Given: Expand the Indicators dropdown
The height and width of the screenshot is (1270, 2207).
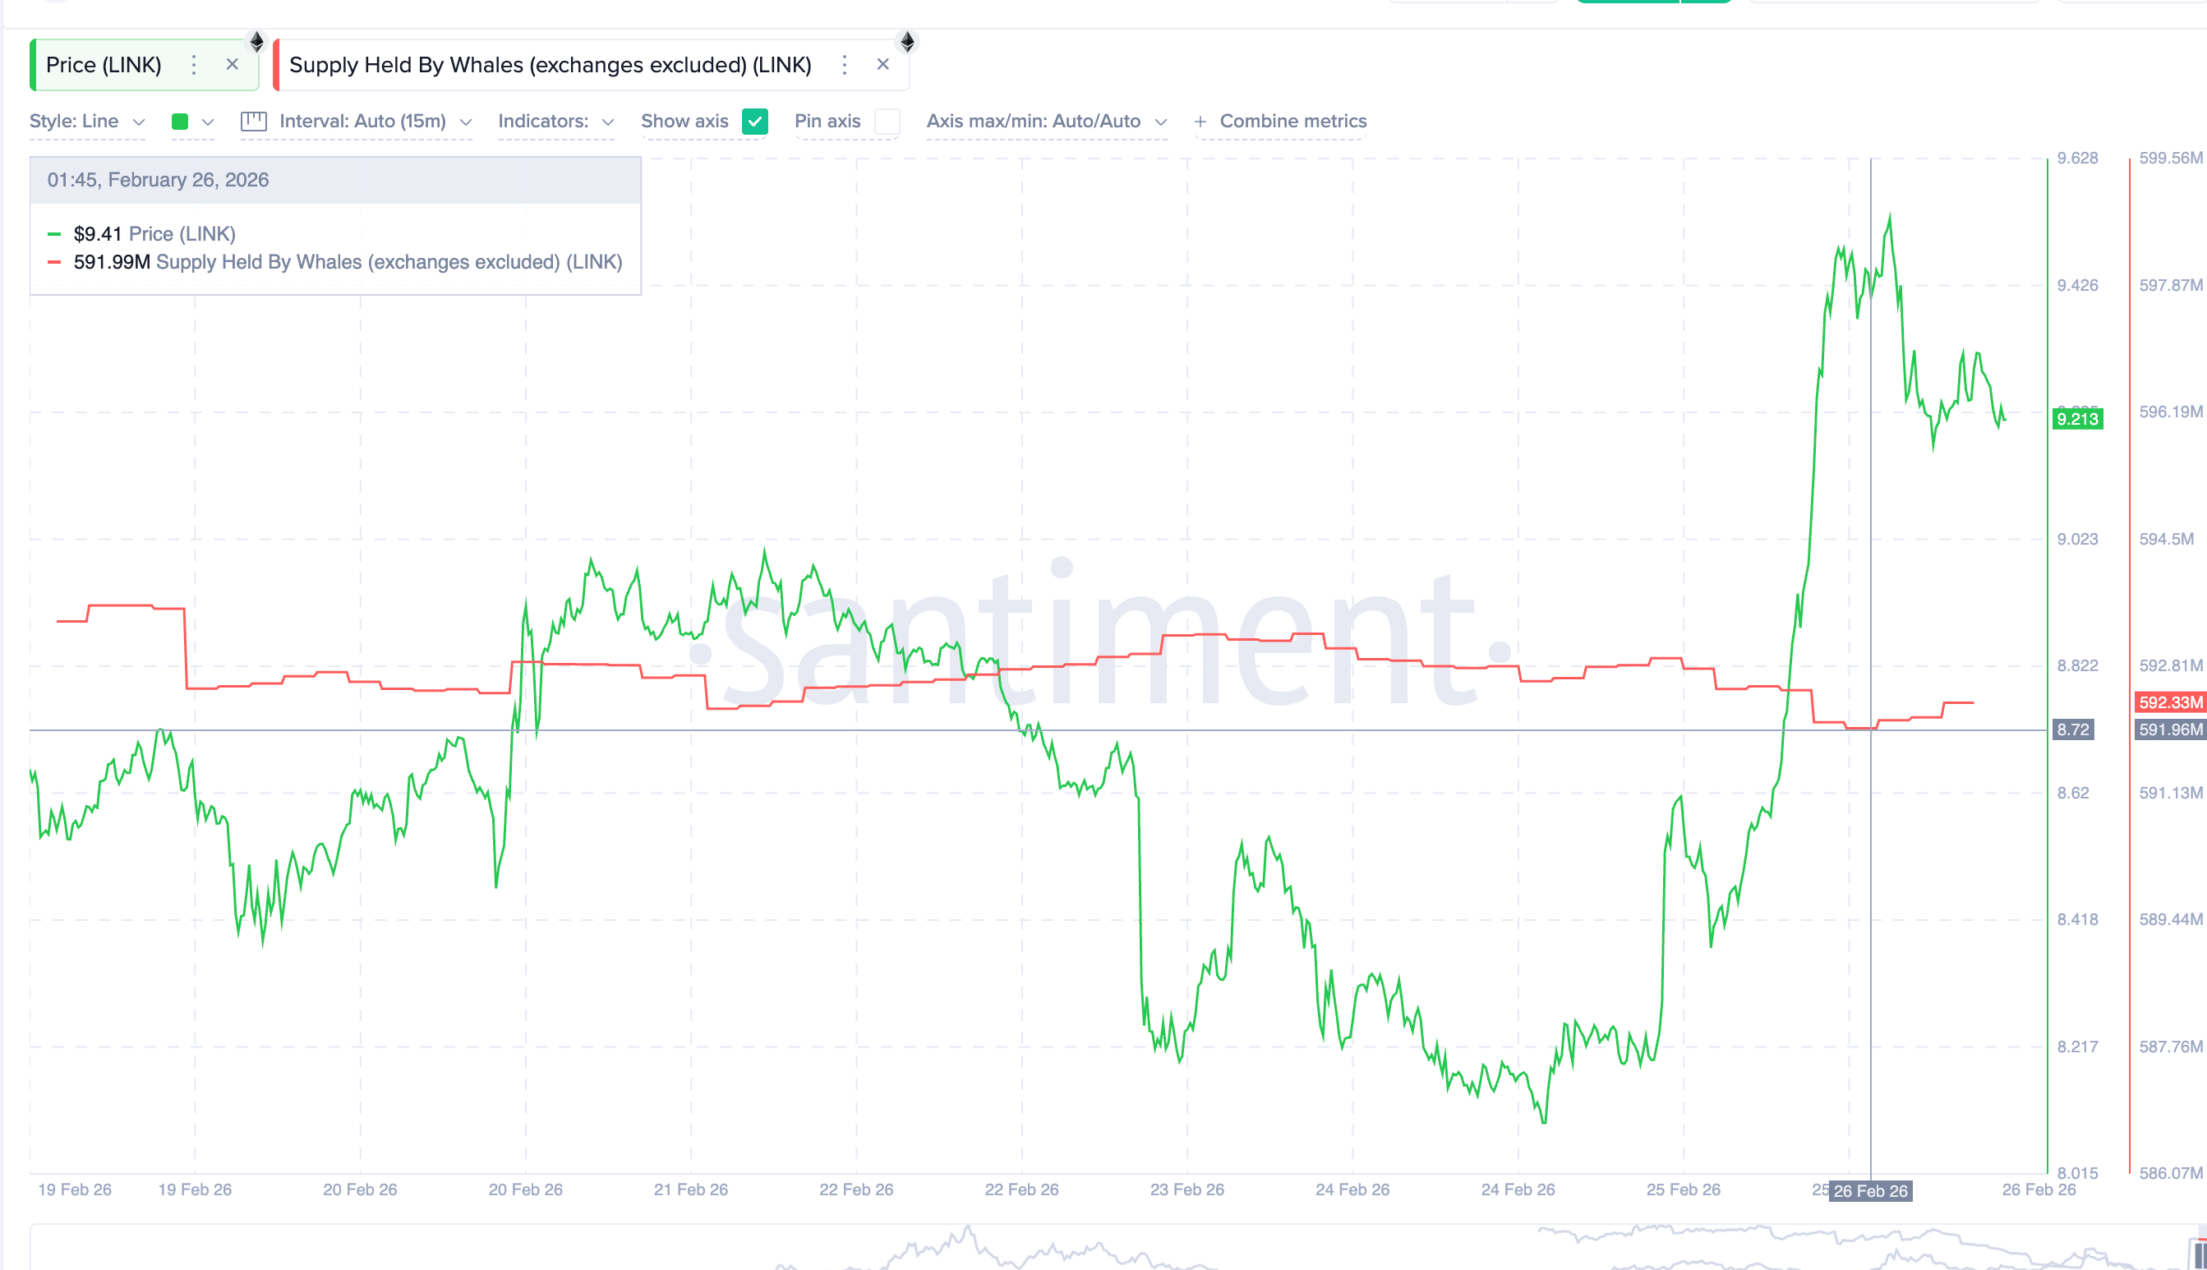Looking at the screenshot, I should pos(555,122).
